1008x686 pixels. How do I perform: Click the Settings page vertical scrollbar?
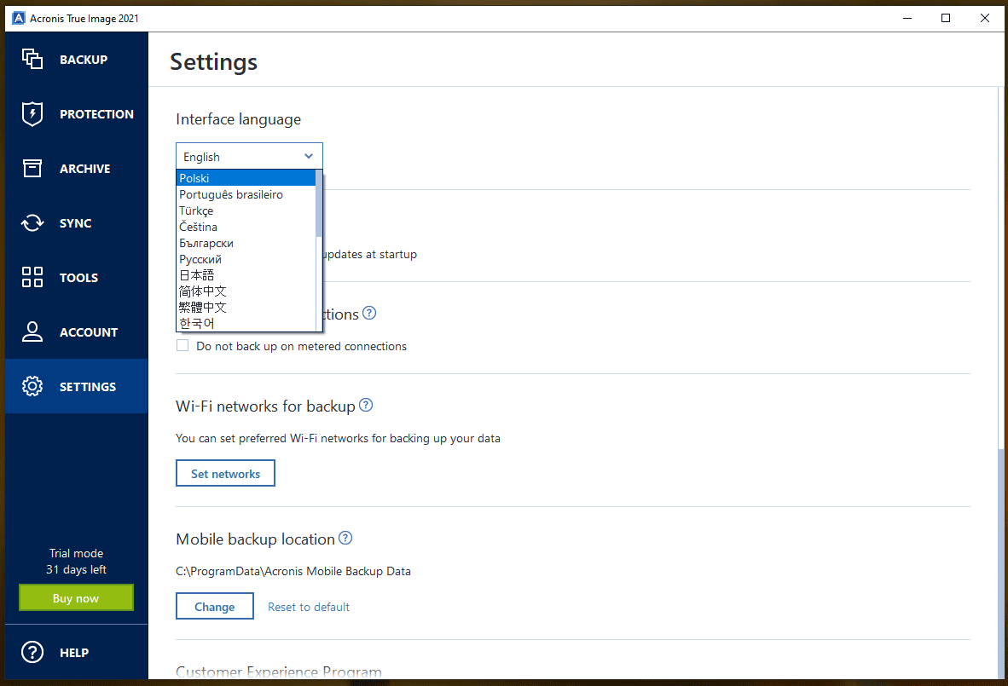(1000, 564)
